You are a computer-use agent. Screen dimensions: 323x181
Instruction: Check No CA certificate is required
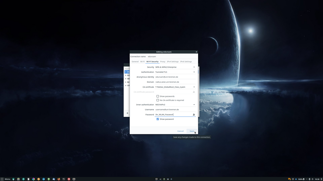pyautogui.click(x=158, y=100)
